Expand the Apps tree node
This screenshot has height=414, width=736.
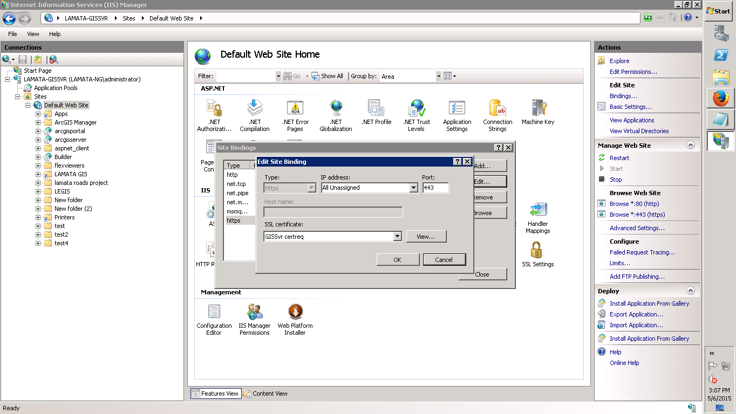point(38,114)
